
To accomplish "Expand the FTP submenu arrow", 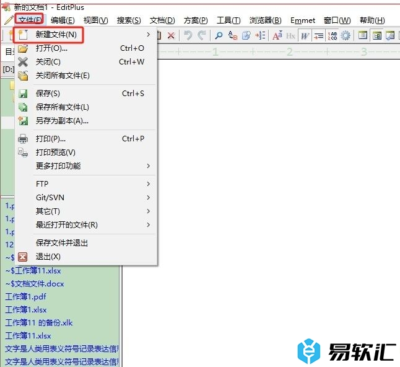I will 149,184.
